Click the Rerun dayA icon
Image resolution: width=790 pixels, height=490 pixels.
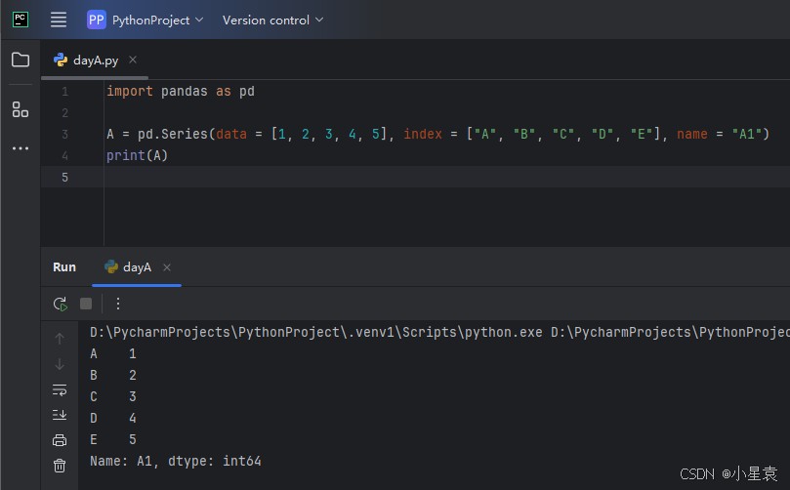click(x=61, y=304)
